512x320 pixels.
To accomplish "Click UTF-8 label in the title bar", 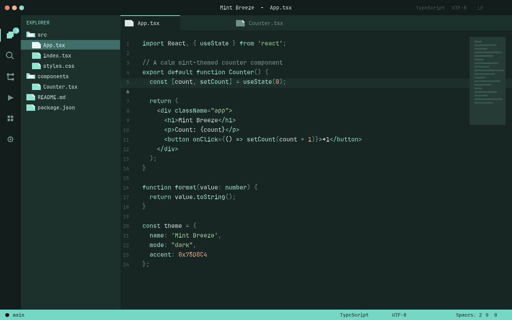I will pyautogui.click(x=459, y=8).
